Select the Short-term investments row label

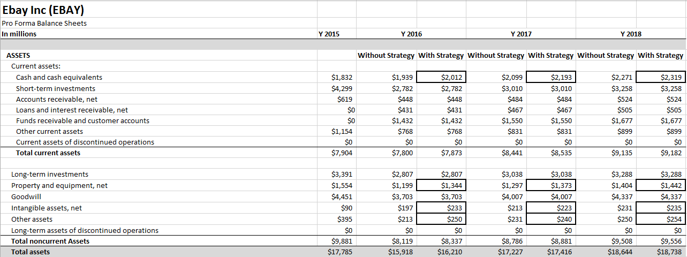[x=56, y=88]
